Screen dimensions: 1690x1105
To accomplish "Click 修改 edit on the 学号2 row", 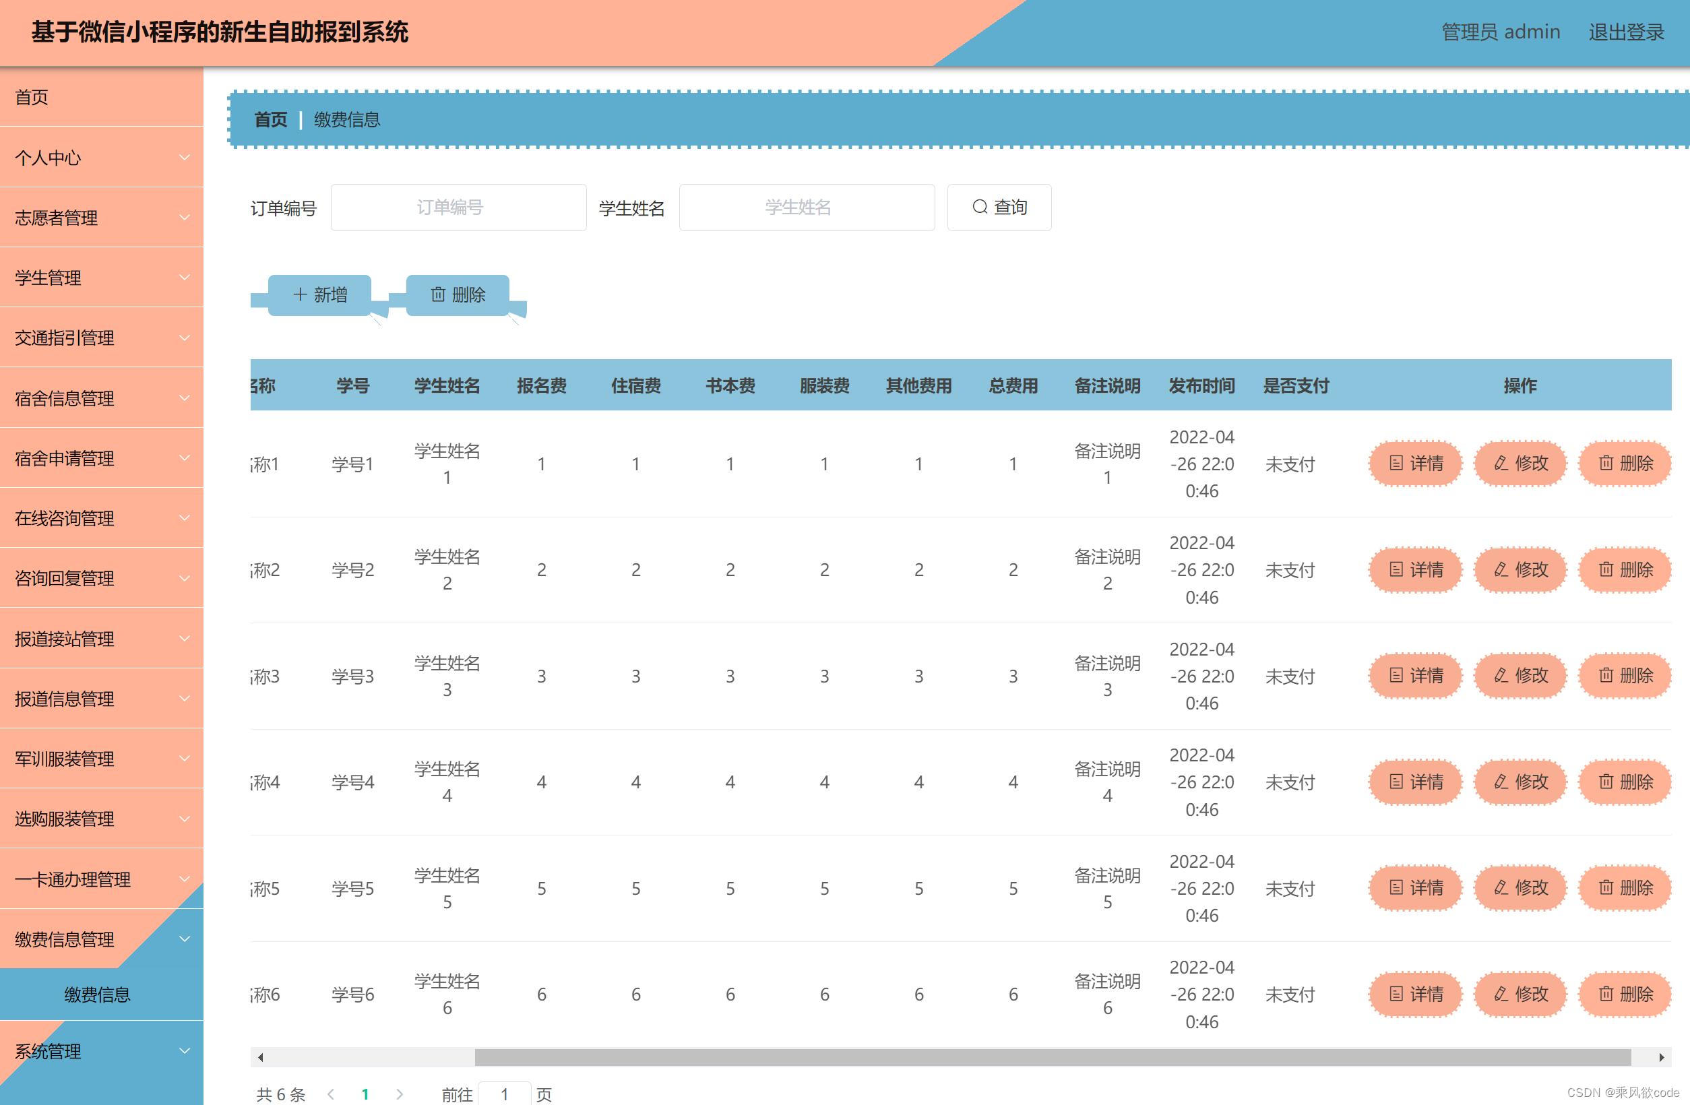I will tap(1520, 569).
